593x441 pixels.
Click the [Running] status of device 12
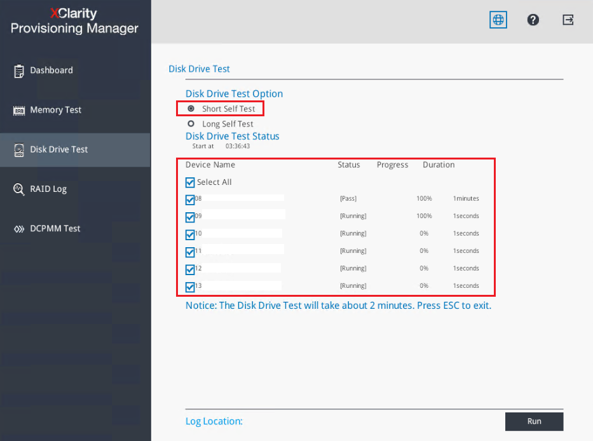(x=353, y=268)
